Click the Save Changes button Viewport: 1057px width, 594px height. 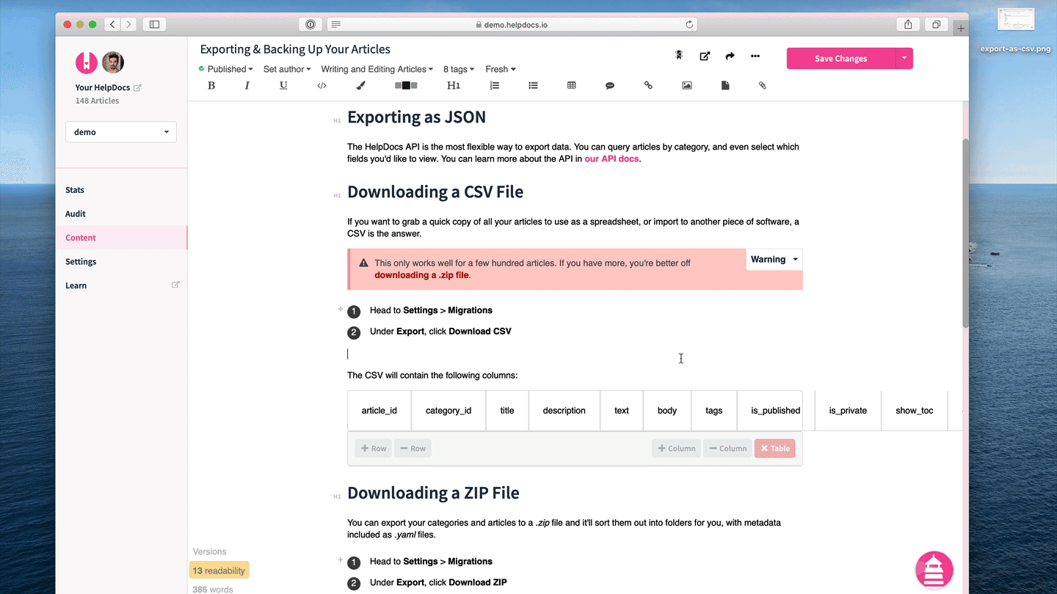coord(841,58)
